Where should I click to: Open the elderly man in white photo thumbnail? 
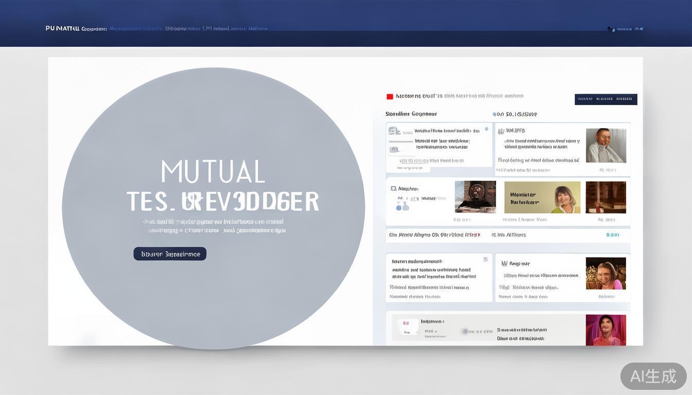coord(605,146)
